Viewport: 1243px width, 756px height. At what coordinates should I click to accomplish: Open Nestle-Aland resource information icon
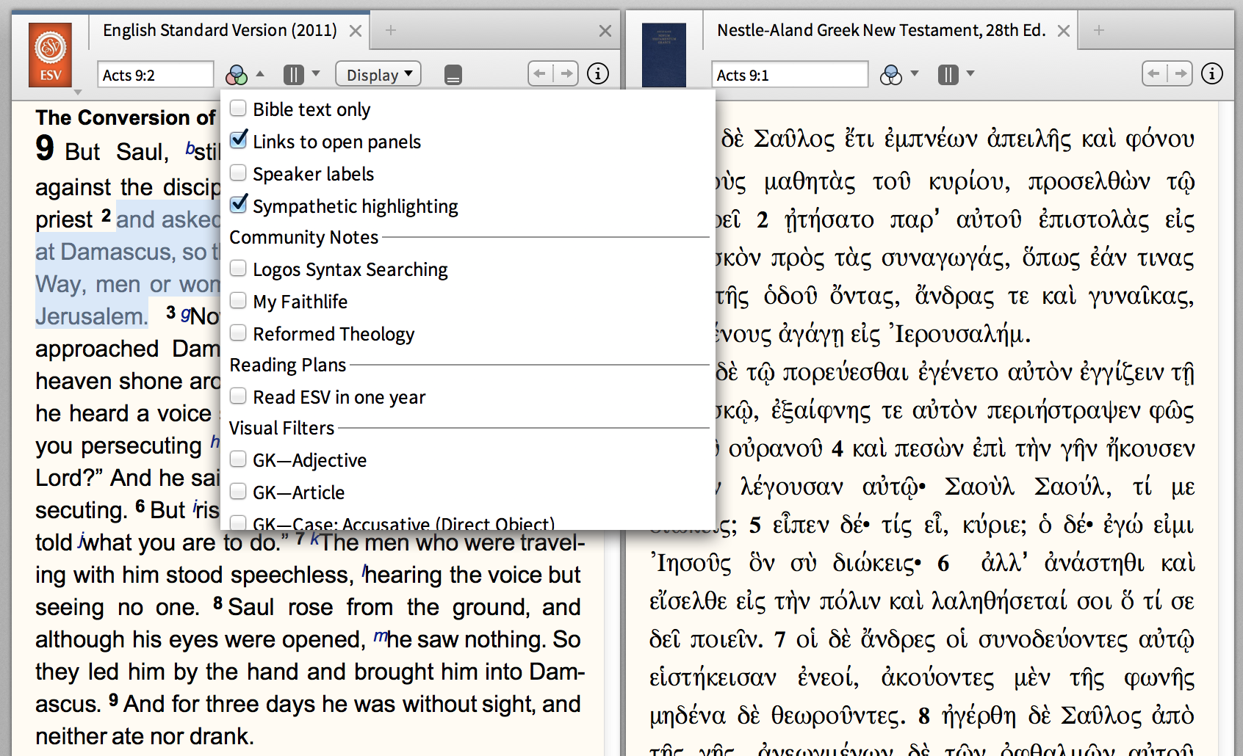pos(1212,73)
